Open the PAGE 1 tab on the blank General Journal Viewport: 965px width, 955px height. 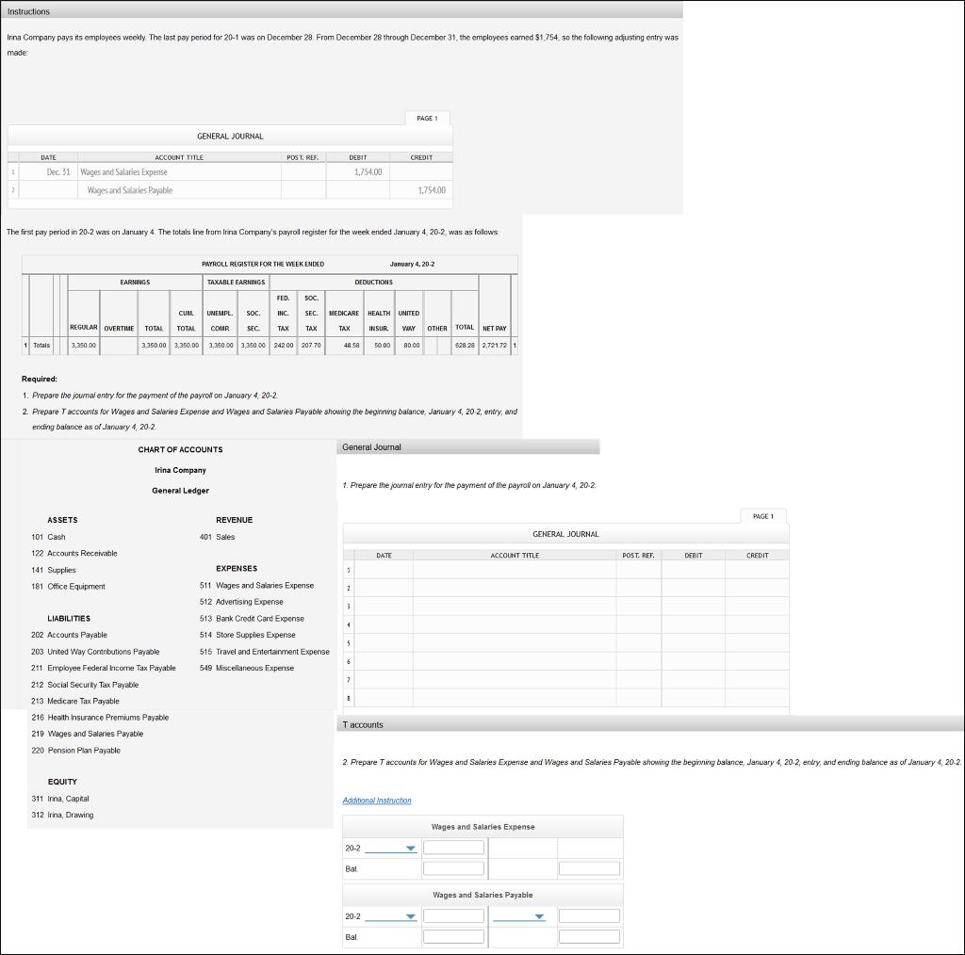(x=763, y=516)
